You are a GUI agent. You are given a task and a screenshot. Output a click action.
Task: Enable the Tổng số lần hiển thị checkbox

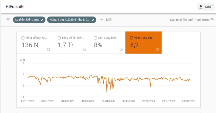(59, 38)
